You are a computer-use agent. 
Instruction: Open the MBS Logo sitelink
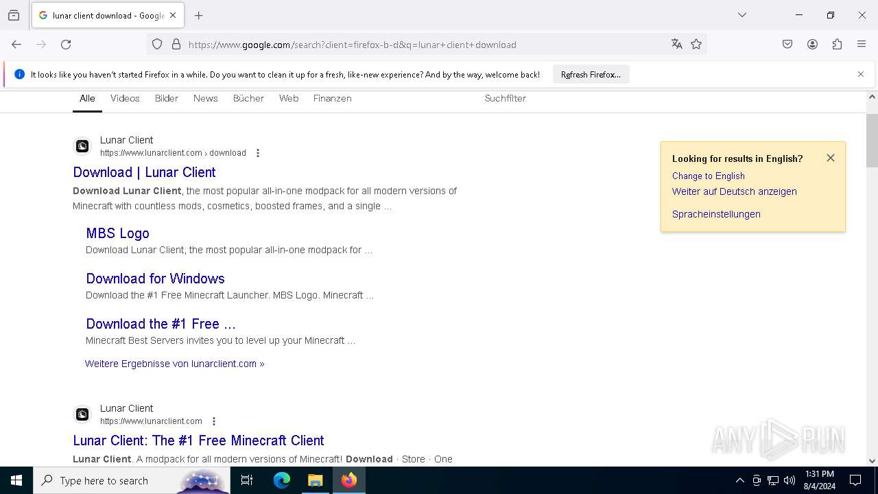117,233
